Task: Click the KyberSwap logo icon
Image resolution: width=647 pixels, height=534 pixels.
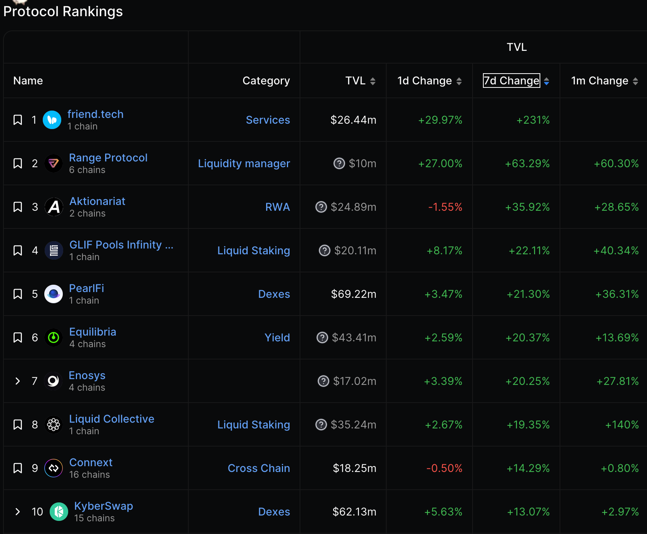Action: click(59, 512)
